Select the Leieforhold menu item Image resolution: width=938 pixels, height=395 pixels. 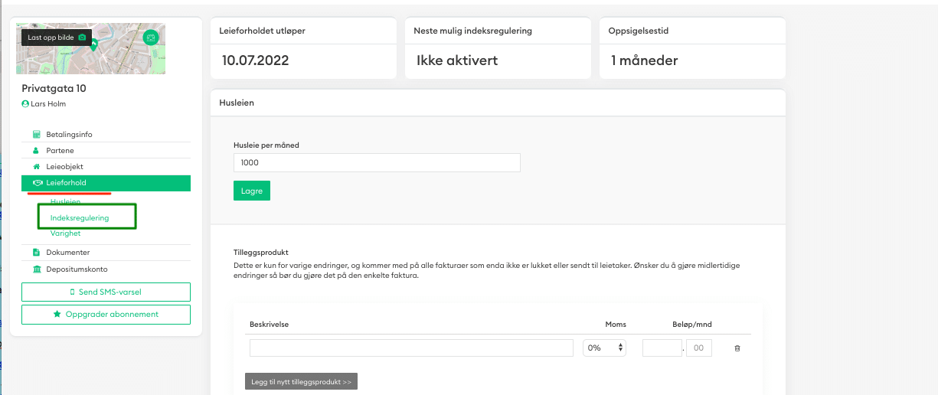(x=106, y=183)
